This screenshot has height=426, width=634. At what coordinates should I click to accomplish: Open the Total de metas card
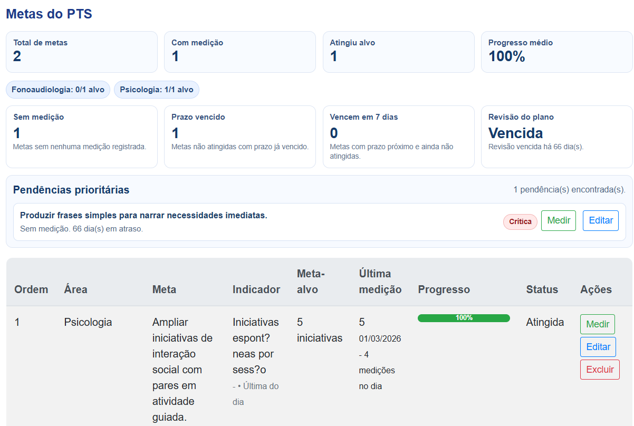click(82, 52)
